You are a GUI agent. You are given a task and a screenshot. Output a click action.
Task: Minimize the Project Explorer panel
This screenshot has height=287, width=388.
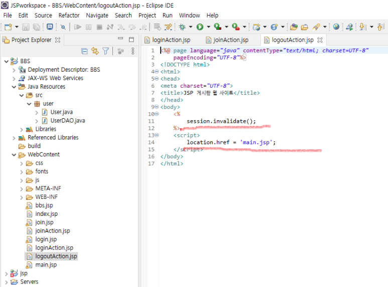120,39
